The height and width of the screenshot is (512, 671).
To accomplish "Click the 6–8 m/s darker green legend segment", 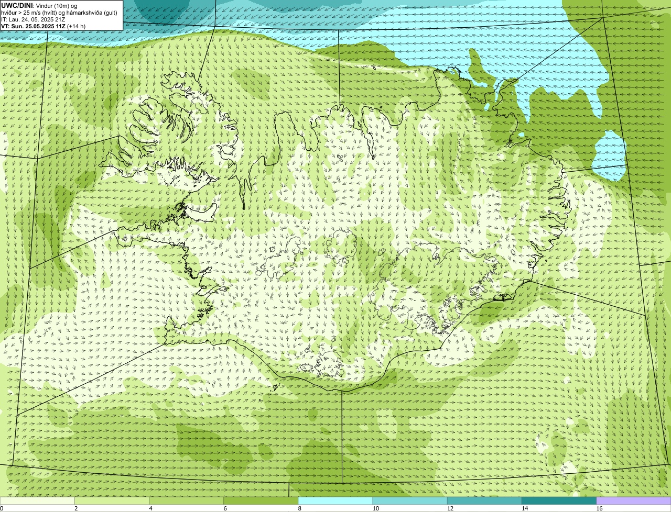I will tap(261, 501).
